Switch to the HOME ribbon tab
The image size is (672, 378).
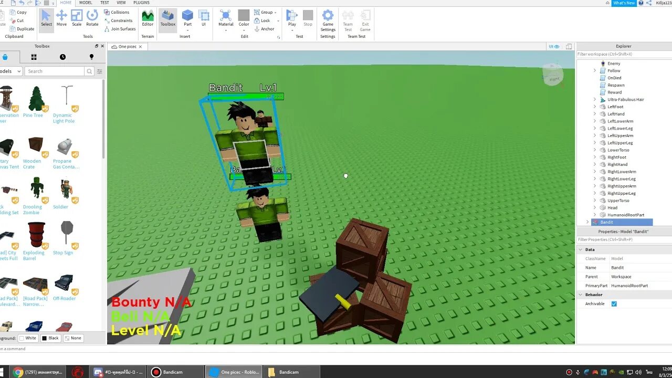coord(66,3)
